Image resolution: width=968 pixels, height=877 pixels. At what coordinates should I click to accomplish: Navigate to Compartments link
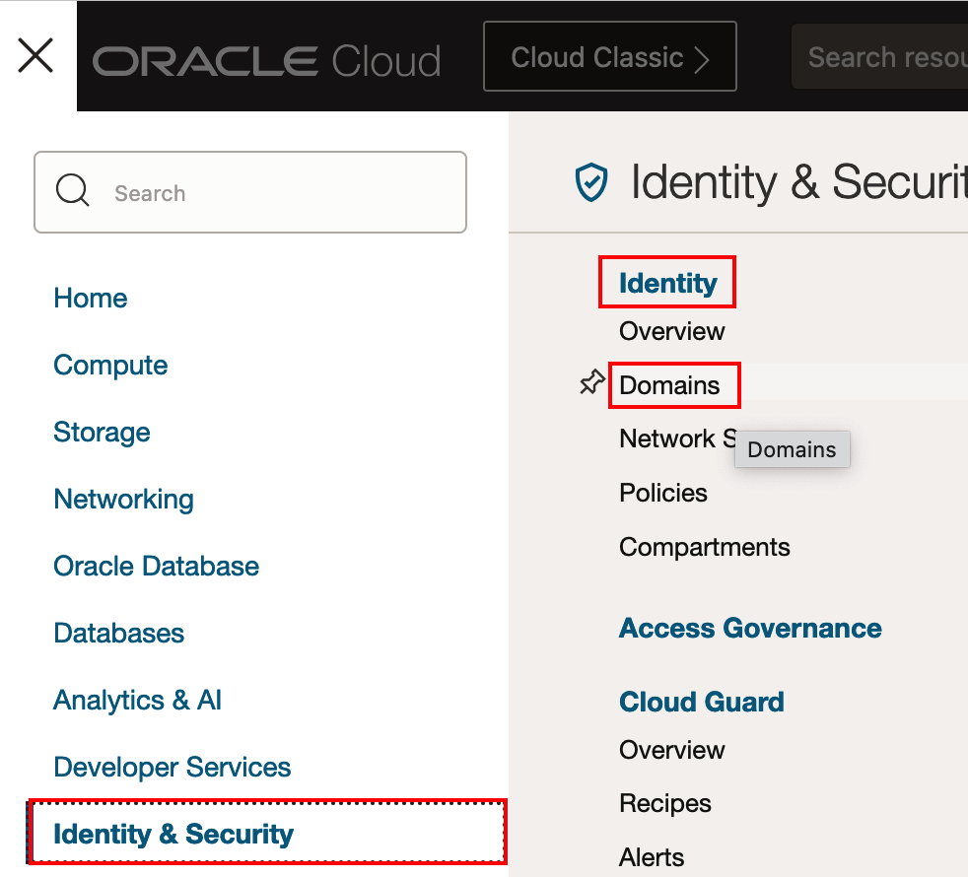(x=704, y=547)
